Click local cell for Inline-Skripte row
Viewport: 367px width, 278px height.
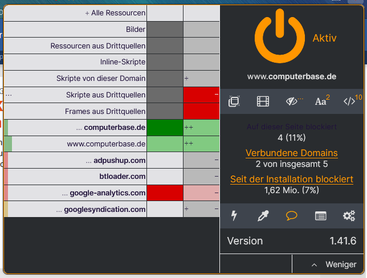click(x=201, y=62)
